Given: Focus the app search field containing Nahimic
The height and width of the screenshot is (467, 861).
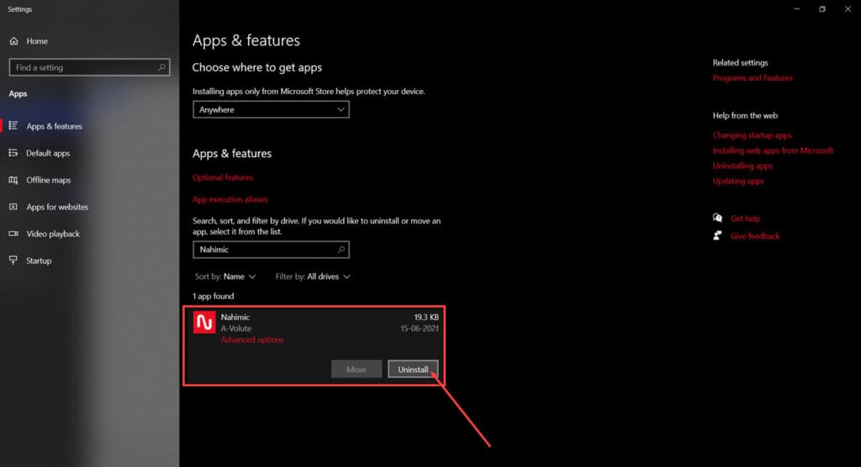Looking at the screenshot, I should click(271, 249).
